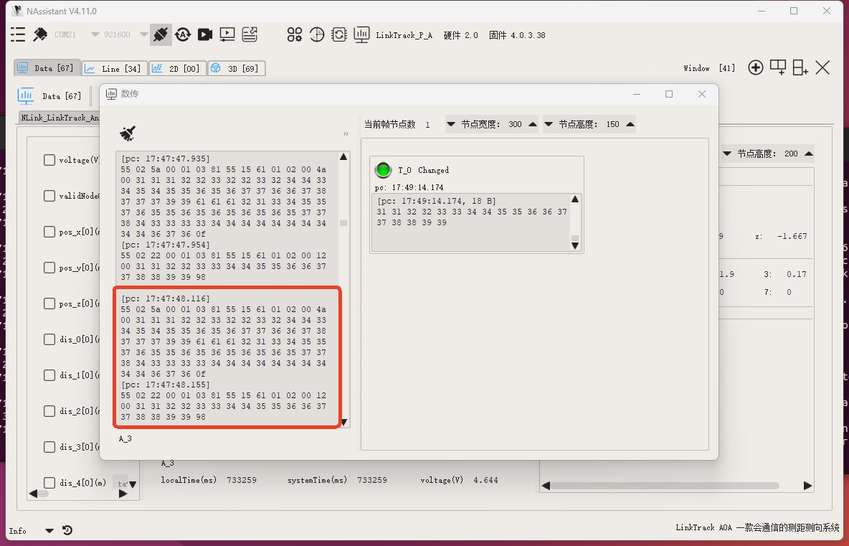Switch to the Line [34] tab
The width and height of the screenshot is (849, 546).
(x=114, y=68)
